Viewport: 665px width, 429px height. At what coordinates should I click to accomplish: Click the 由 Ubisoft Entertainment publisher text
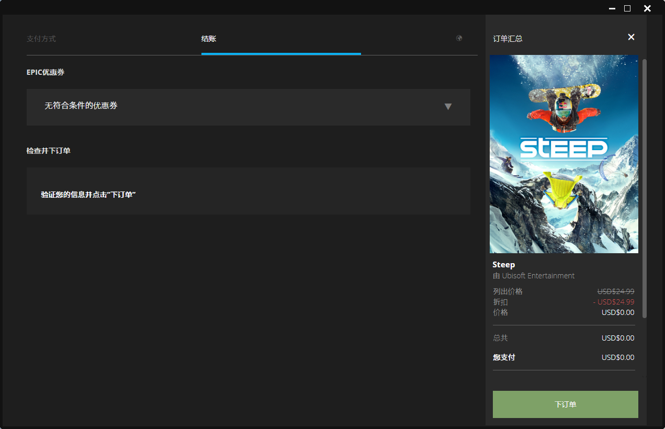click(x=534, y=276)
